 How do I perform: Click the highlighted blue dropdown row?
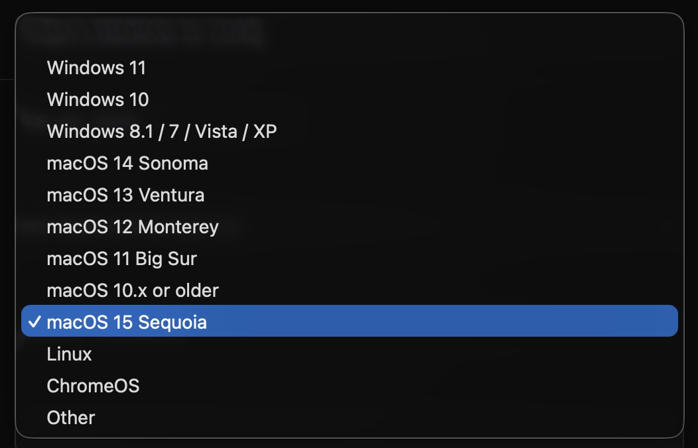coord(349,322)
